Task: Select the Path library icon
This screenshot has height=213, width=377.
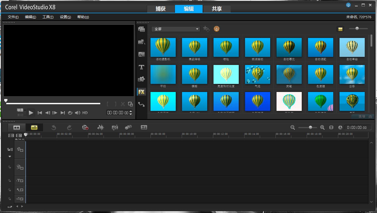Action: tap(141, 104)
